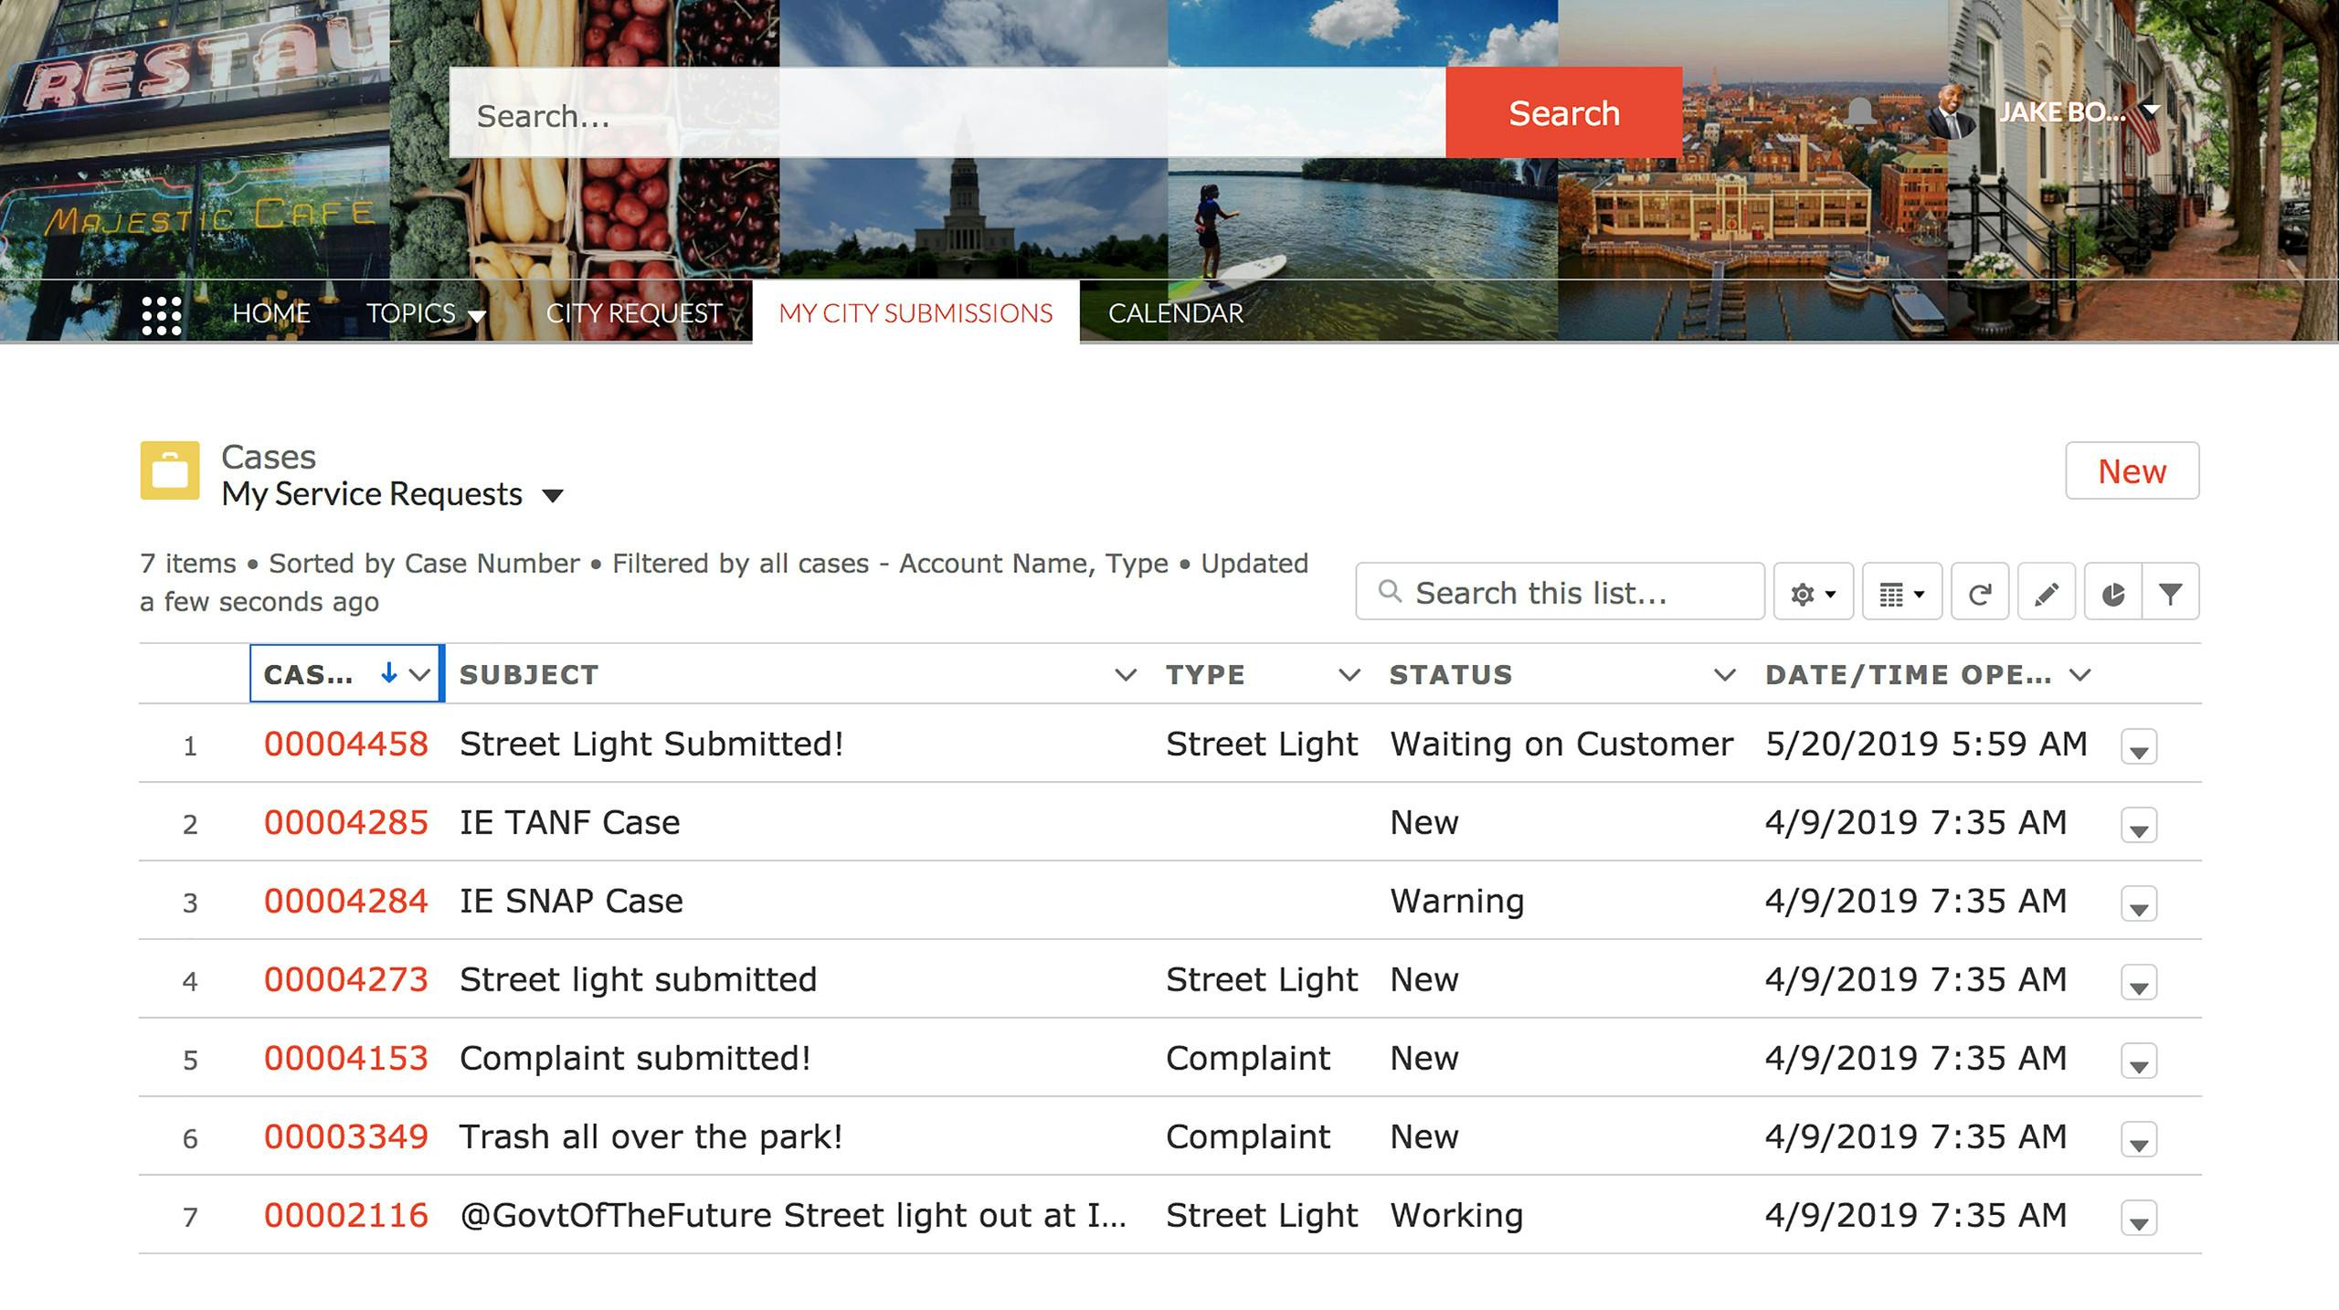Click the chart/analytics icon in toolbar
This screenshot has width=2339, height=1310.
2112,594
